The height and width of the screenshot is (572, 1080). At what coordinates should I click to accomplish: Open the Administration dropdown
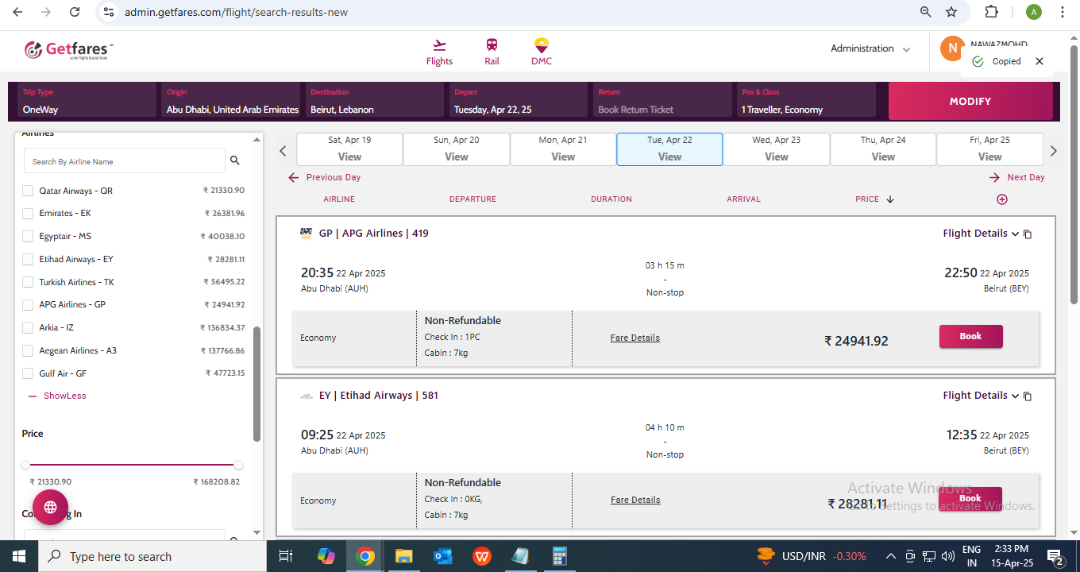click(870, 48)
